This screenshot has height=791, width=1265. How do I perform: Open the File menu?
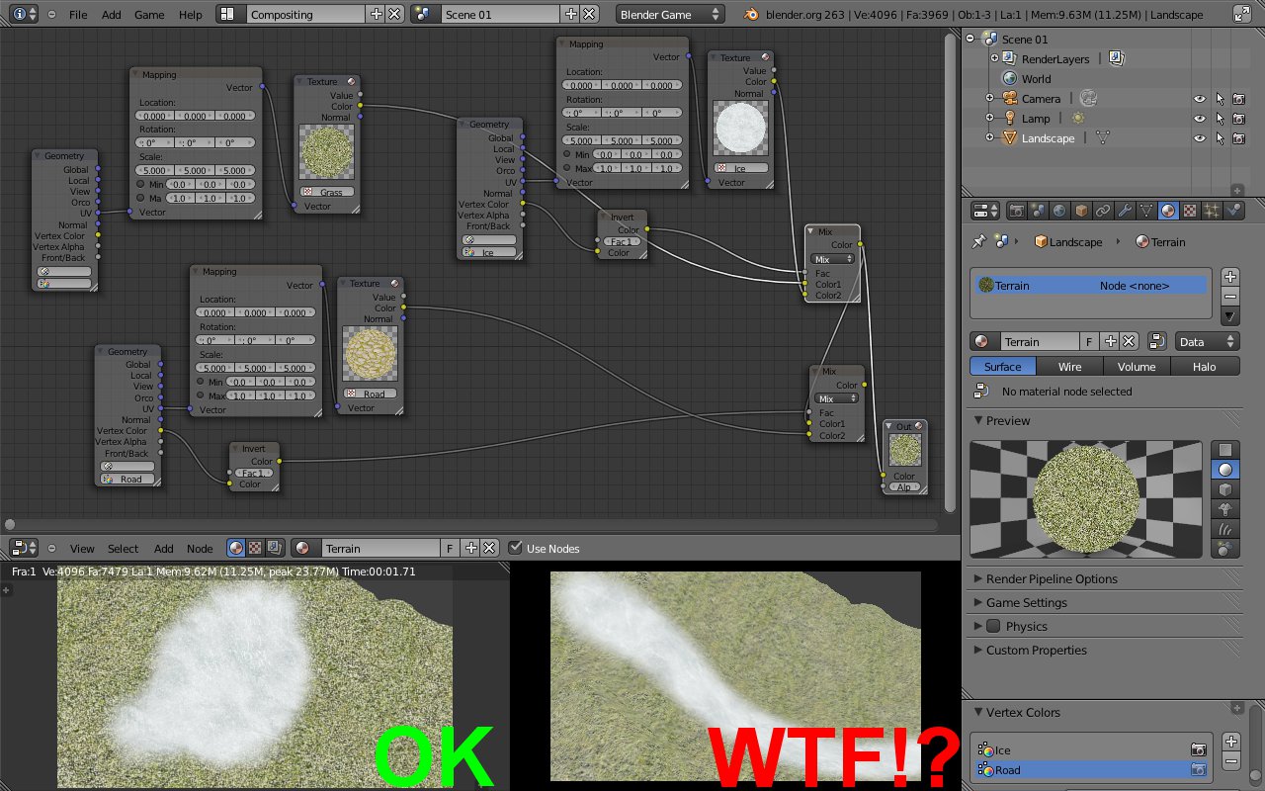coord(78,15)
